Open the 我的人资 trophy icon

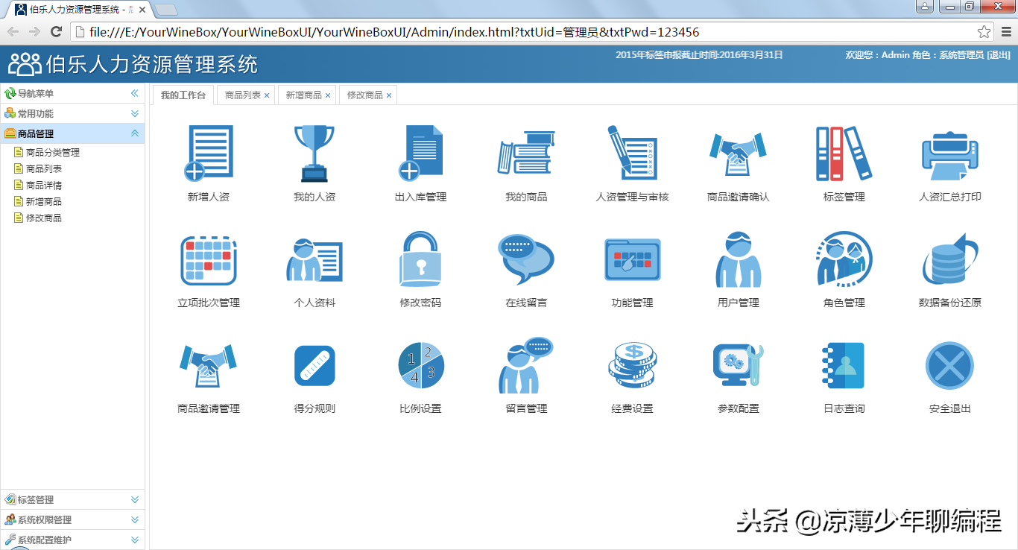[314, 154]
